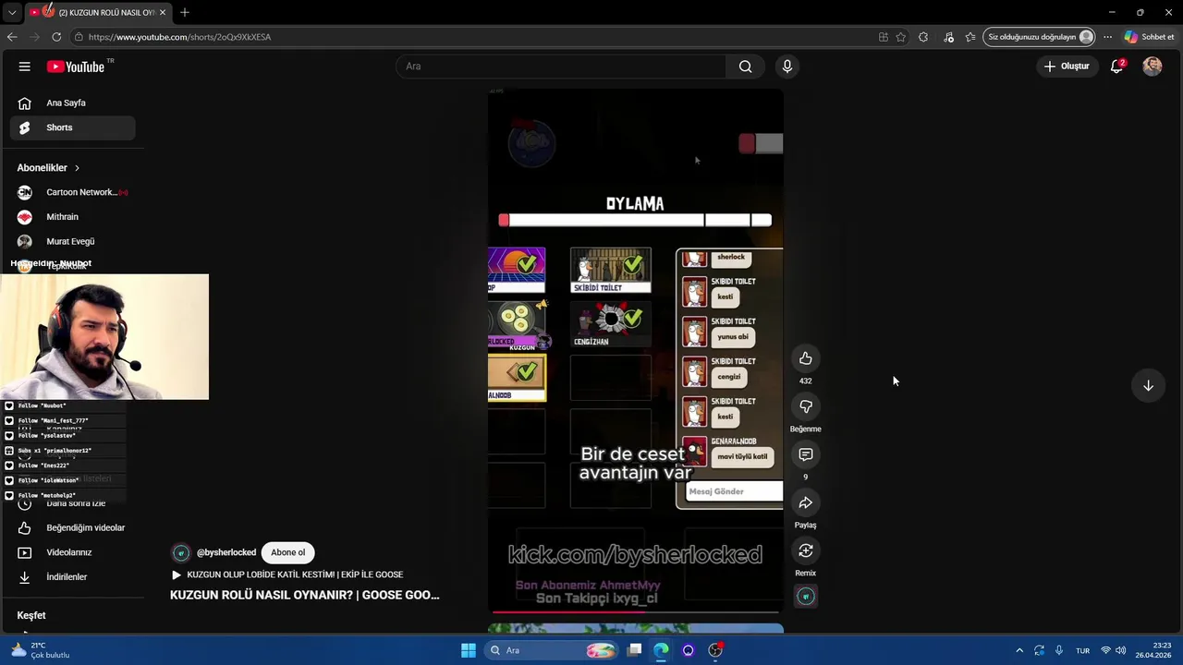Go back in the browser
Image resolution: width=1183 pixels, height=665 pixels.
[12, 37]
